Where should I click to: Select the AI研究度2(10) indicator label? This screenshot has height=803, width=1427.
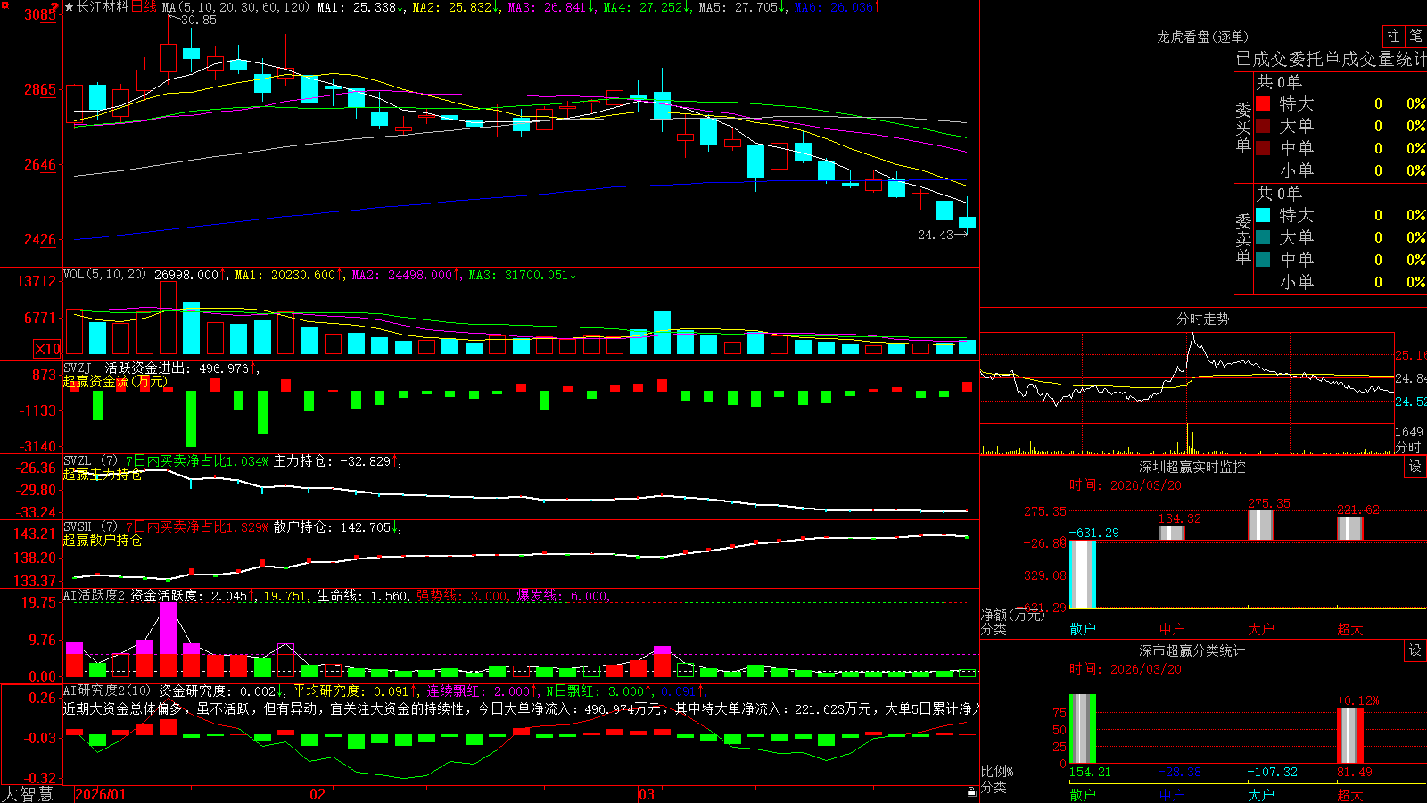pyautogui.click(x=108, y=691)
